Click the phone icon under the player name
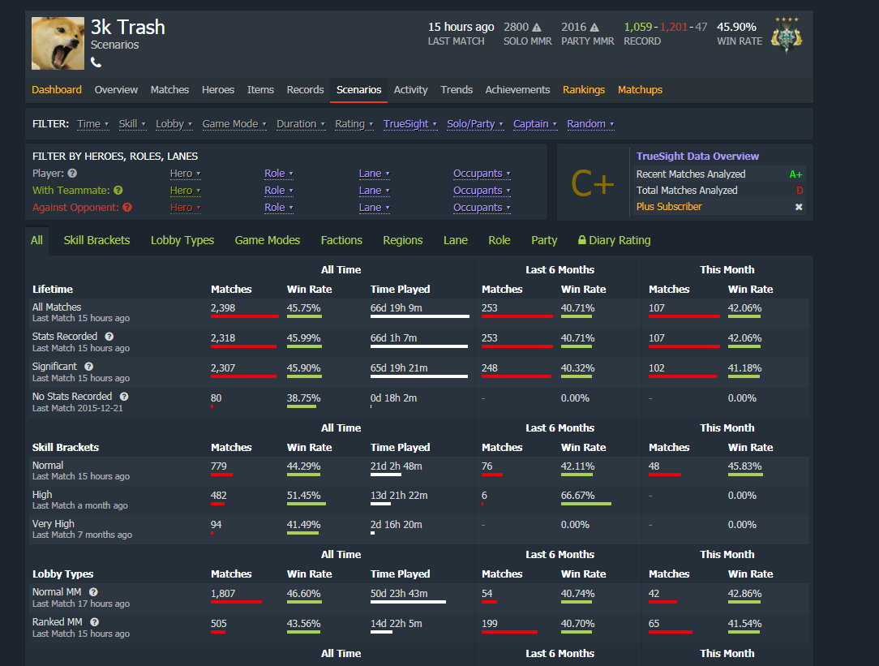 (x=96, y=62)
